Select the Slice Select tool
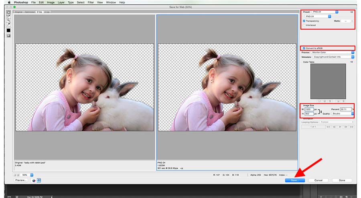Image resolution: width=361 pixels, height=198 pixels. tap(8, 16)
